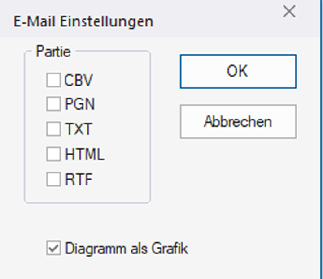Click the TXT label text
This screenshot has width=323, height=279.
point(79,129)
